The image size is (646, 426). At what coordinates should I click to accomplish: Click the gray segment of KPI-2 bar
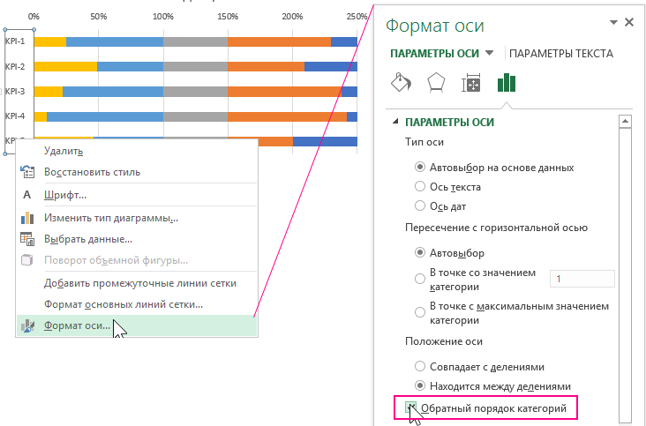(x=195, y=66)
